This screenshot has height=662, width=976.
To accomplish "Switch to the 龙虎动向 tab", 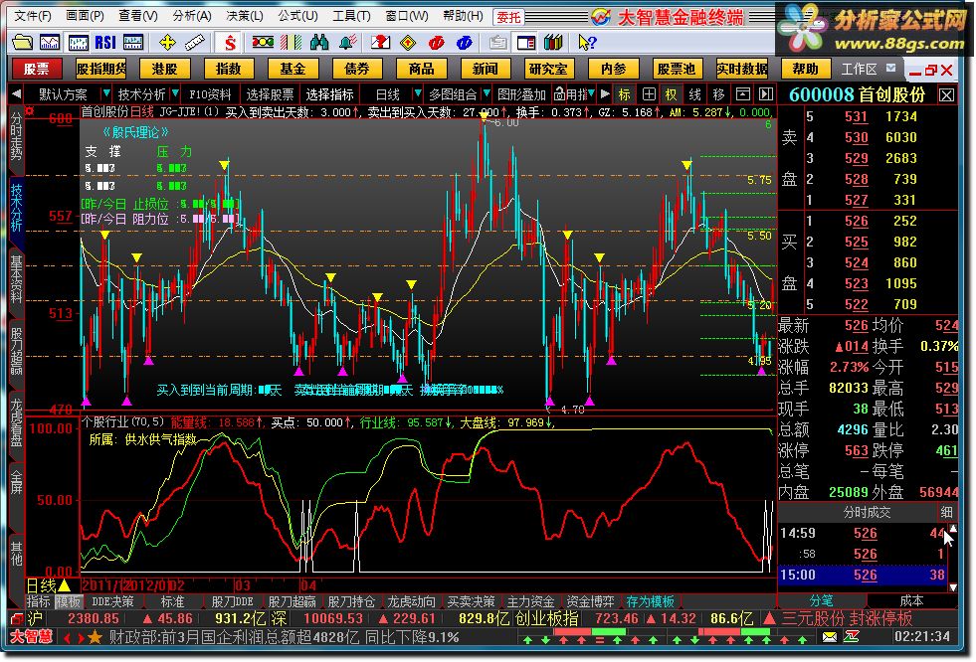I will tap(411, 601).
